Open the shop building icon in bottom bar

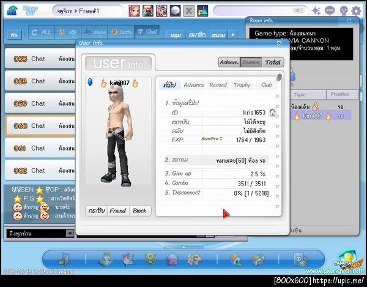pyautogui.click(x=106, y=259)
